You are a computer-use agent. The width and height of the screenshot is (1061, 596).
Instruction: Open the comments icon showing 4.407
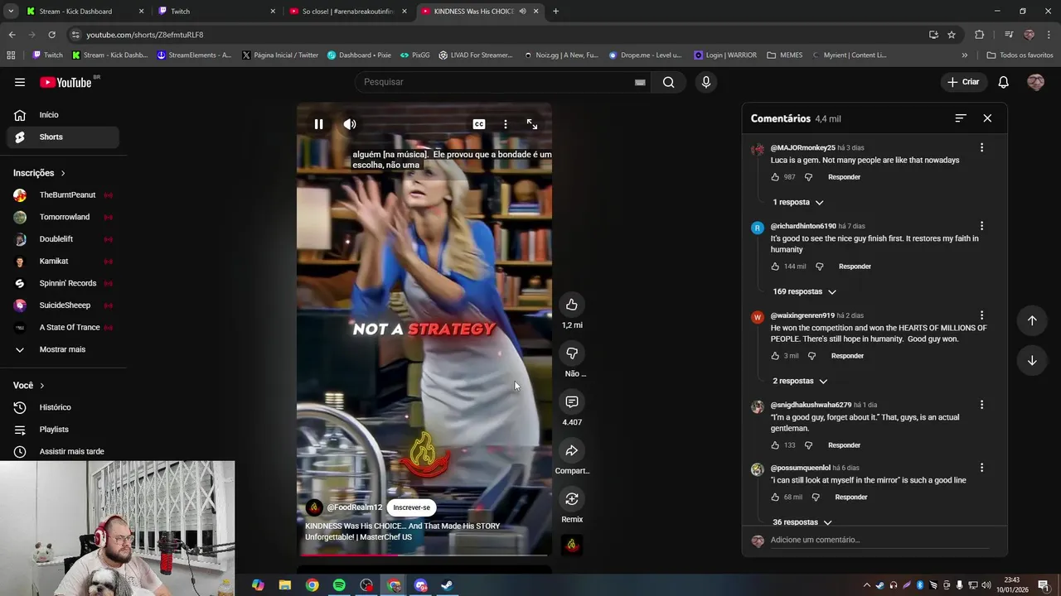coord(572,401)
